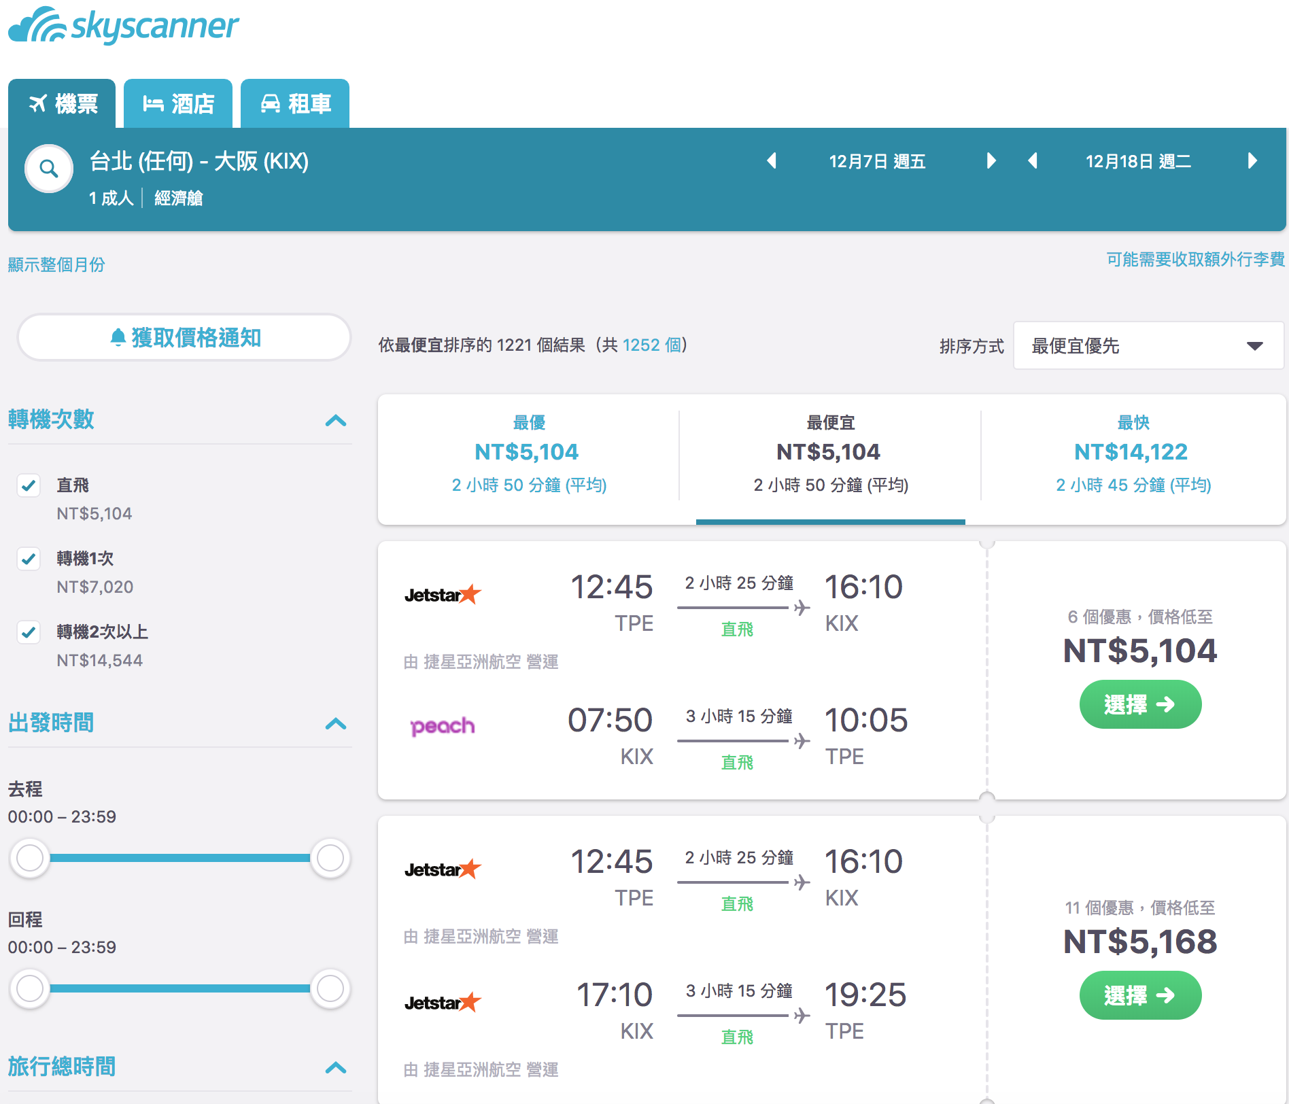Open the 最便宜優先 sort dropdown

point(1148,346)
